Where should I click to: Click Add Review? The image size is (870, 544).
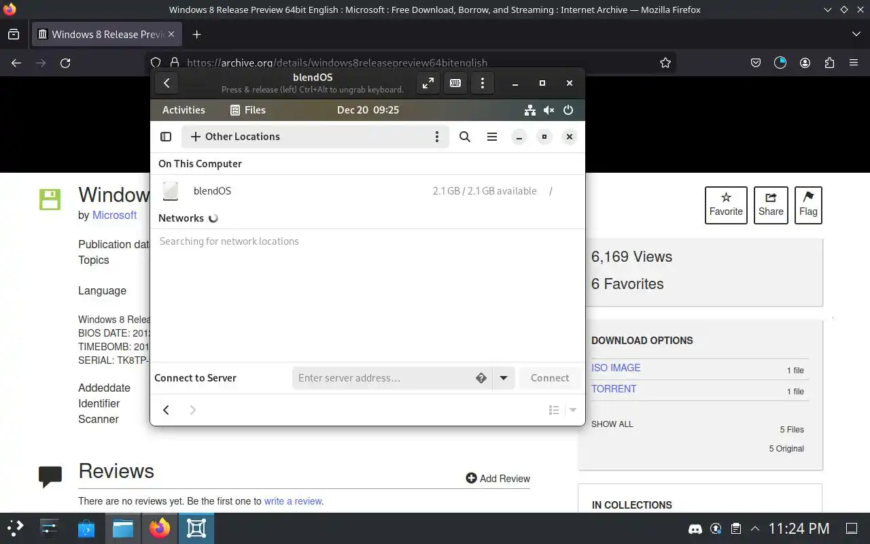click(x=498, y=479)
